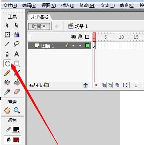This screenshot has height=145, width=144.
Task: Toggle show all layers as outlines
Action: coord(87,37)
